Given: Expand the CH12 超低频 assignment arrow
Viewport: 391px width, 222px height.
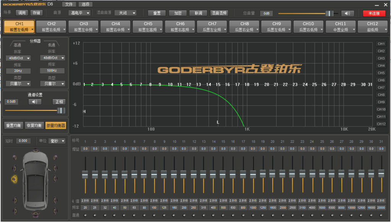Looking at the screenshot, I should click(386, 30).
